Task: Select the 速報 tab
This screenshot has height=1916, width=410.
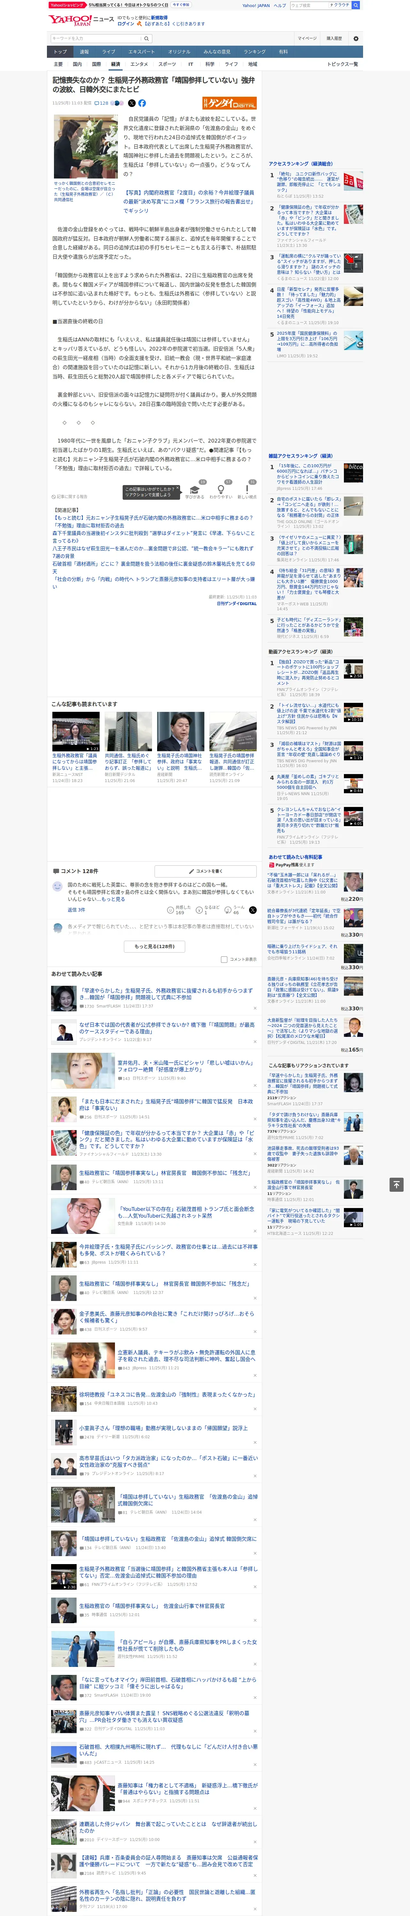Action: [84, 52]
